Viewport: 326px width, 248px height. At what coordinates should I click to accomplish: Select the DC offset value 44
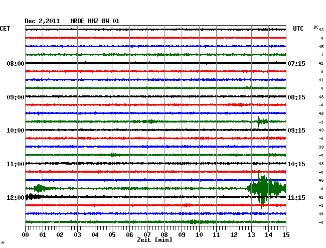321,214
